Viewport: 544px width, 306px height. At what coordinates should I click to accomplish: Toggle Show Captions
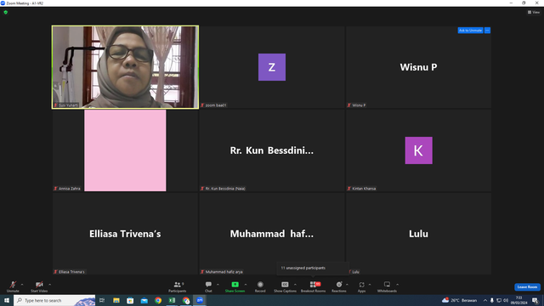pos(285,286)
